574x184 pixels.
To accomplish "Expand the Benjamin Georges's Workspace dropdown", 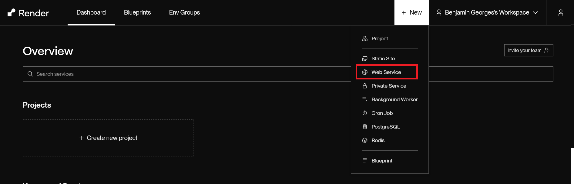I will click(487, 12).
